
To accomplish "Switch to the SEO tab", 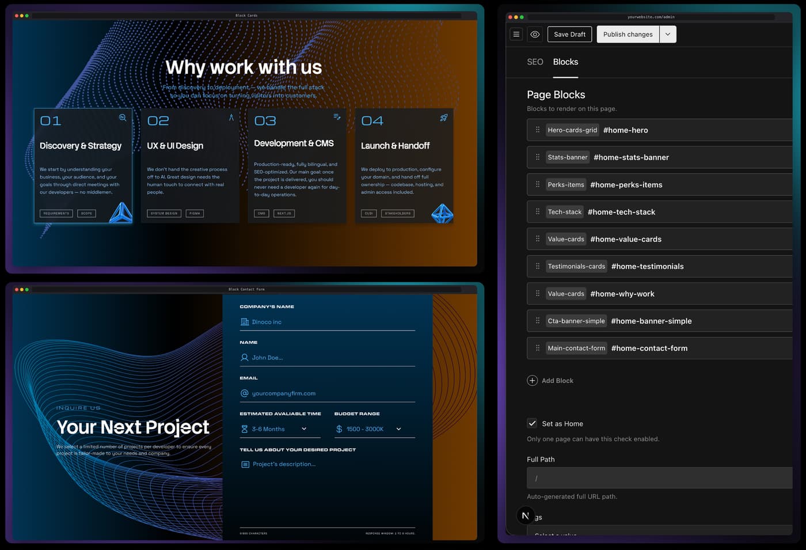I will click(535, 62).
